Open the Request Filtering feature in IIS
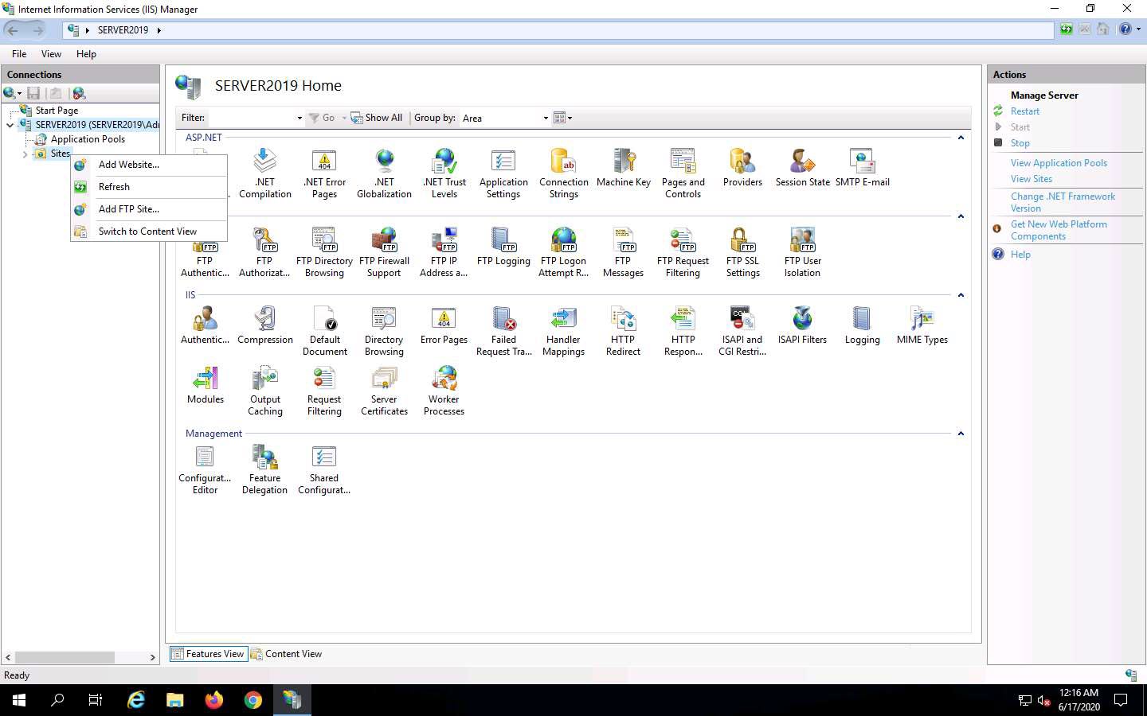 324,390
